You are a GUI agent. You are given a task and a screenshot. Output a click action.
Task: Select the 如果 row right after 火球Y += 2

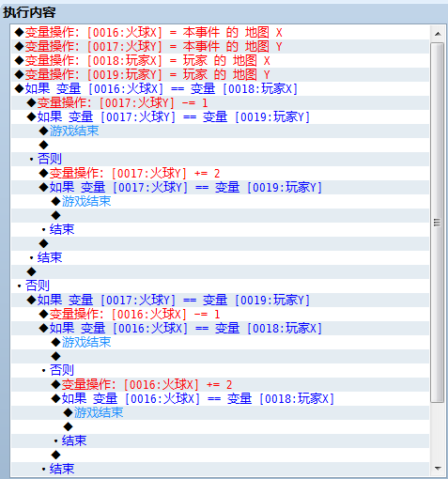pos(220,187)
